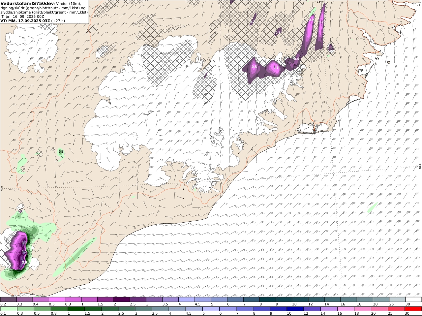The height and width of the screenshot is (316, 422).
Task: Click the 15W longitude label at the top
Action: tap(319, 2)
